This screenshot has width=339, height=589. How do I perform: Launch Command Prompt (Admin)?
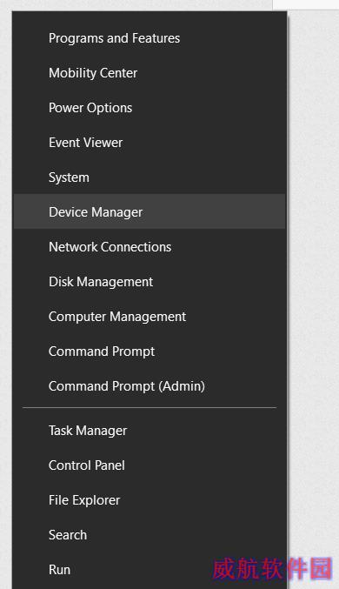pos(150,386)
